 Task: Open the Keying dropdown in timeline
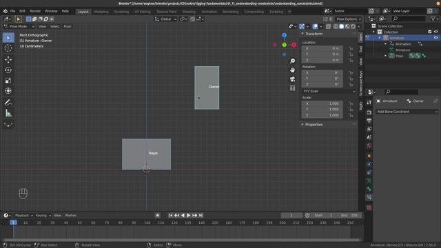(x=43, y=216)
